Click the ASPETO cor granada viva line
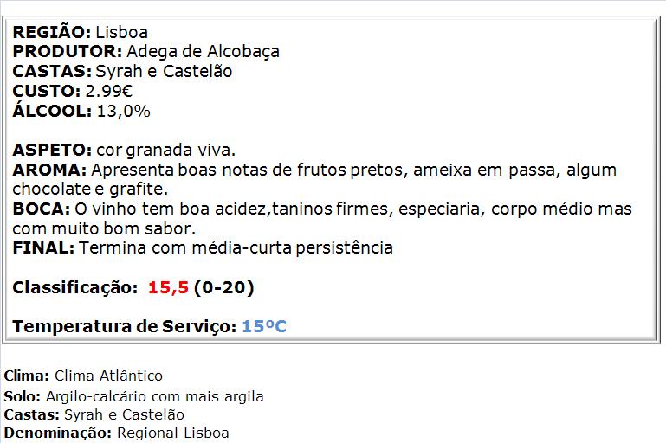666x443 pixels. pos(124,151)
